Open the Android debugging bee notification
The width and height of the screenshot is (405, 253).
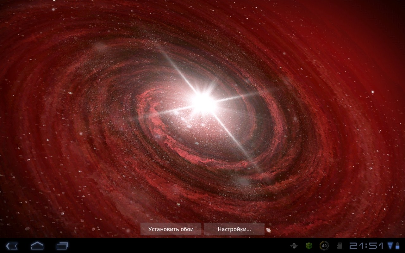(x=294, y=246)
